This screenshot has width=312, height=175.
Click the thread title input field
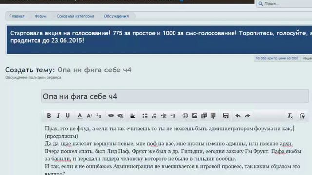pyautogui.click(x=175, y=96)
